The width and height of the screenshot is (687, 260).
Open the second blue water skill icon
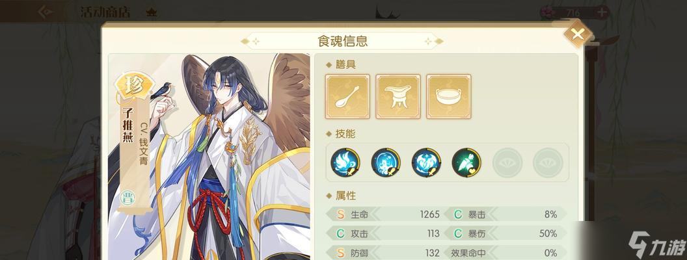coord(386,162)
